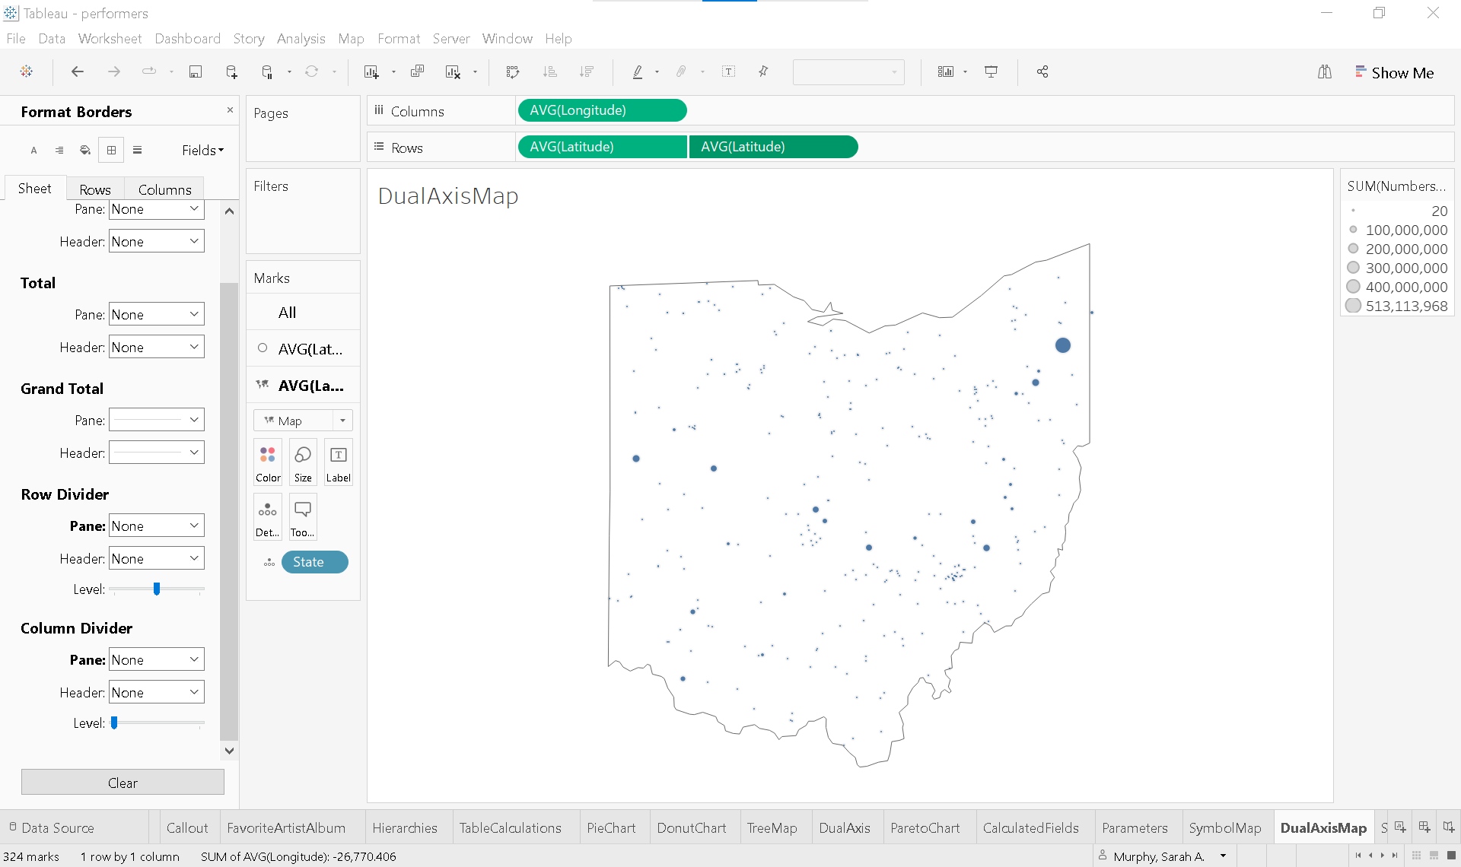Expand the Map mark type dropdown
Screen dimensions: 1461x867
[342, 421]
